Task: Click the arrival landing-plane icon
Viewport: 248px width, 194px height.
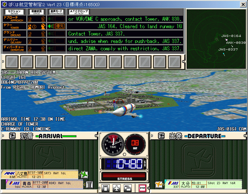Action: [12, 136]
